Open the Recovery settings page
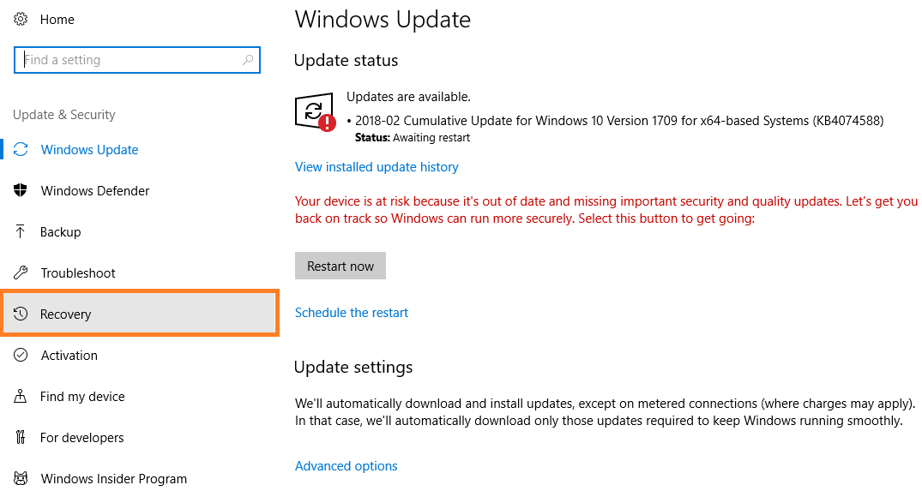922x497 pixels. click(65, 314)
